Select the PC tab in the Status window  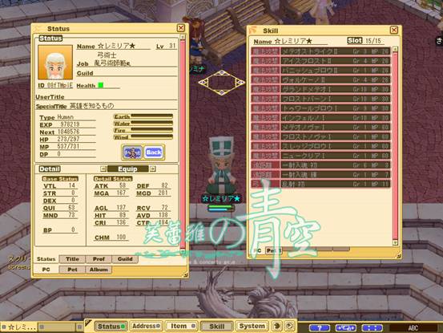[46, 270]
